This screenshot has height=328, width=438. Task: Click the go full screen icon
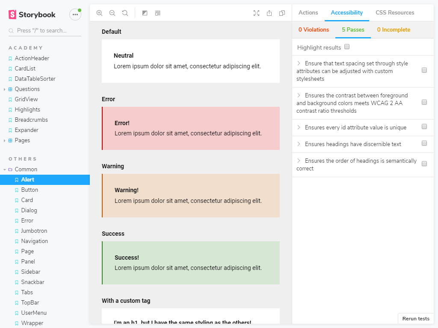(x=256, y=13)
